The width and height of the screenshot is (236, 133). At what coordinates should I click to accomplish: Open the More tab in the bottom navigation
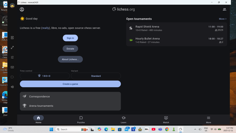click(x=208, y=120)
